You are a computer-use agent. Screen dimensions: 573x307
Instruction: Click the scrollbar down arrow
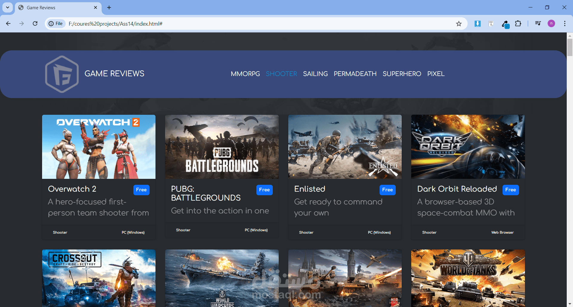coord(570,304)
